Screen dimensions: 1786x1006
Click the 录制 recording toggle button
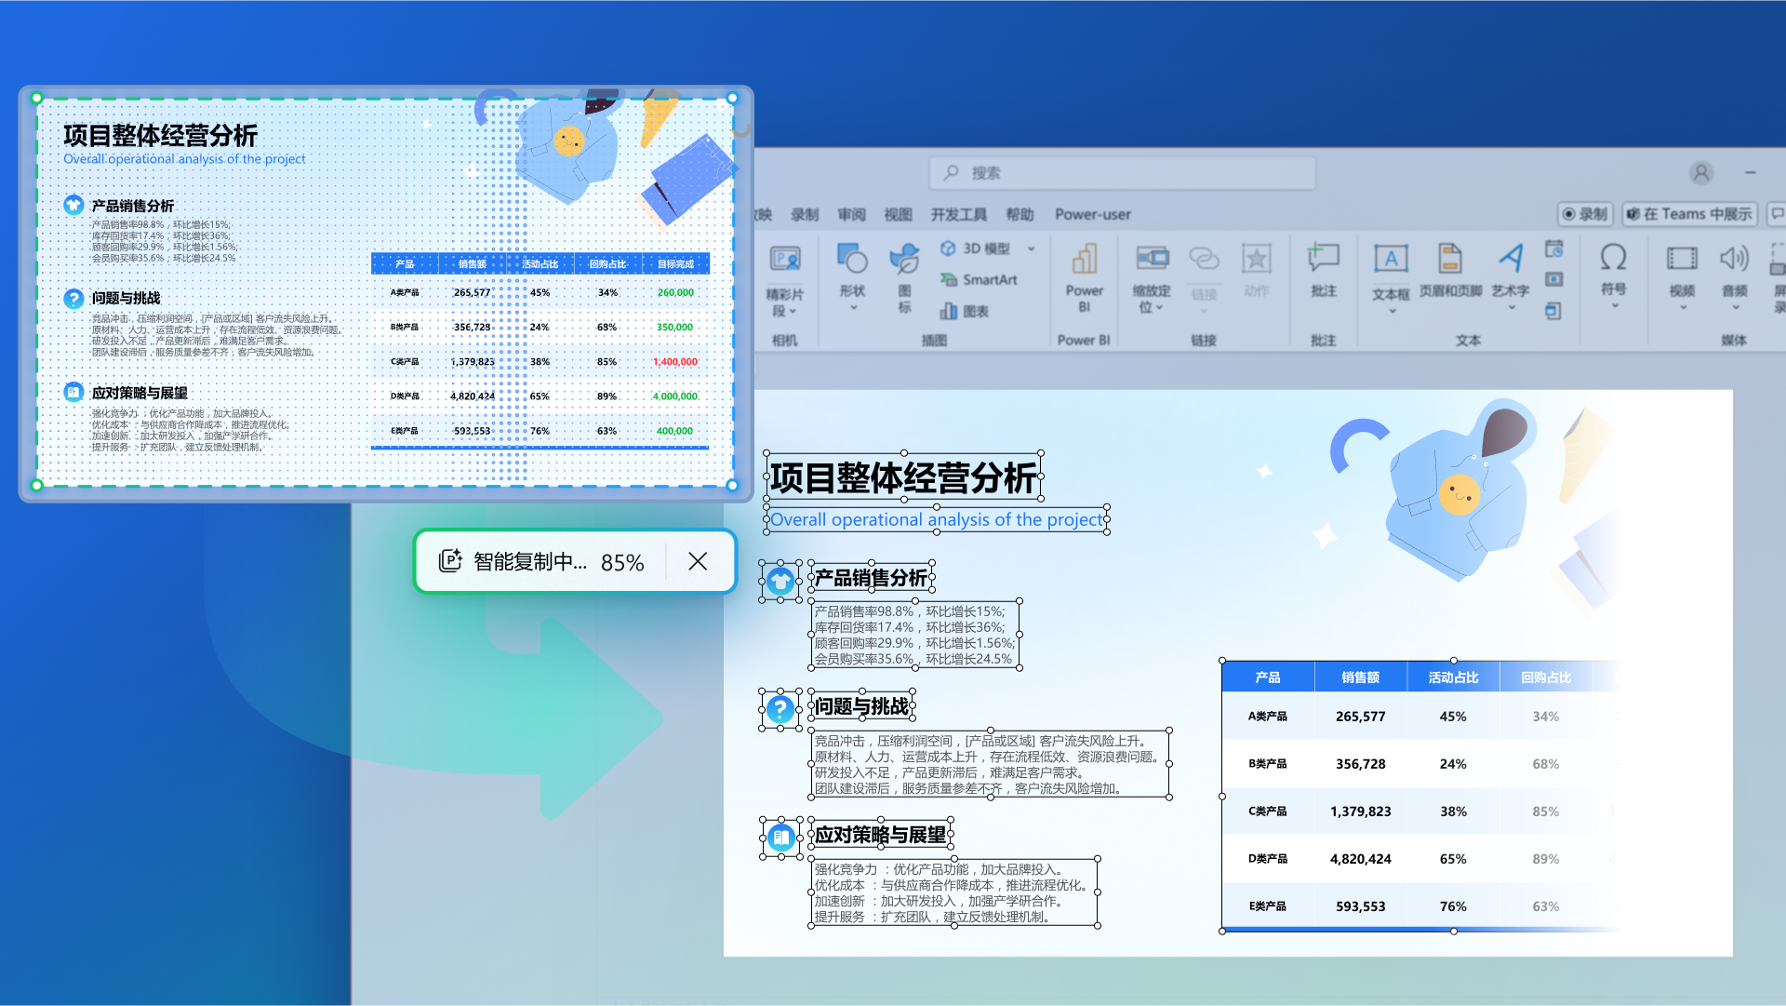pos(1585,214)
